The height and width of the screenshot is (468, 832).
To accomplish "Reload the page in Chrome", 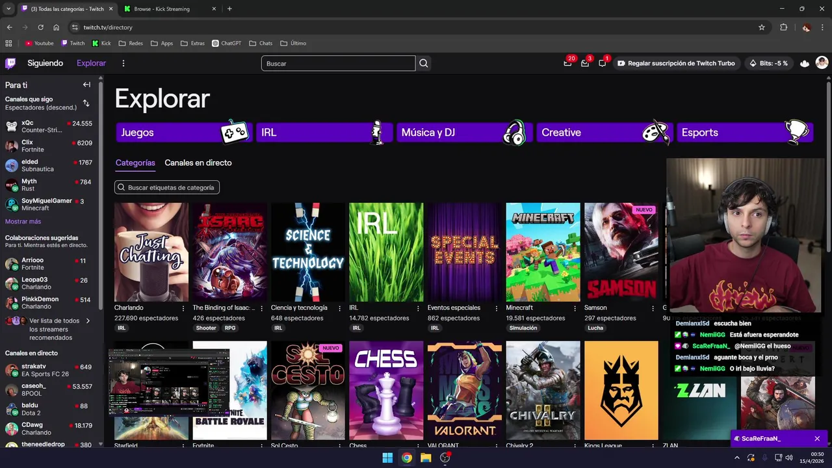I will [40, 27].
